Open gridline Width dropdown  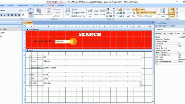click(x=58, y=10)
